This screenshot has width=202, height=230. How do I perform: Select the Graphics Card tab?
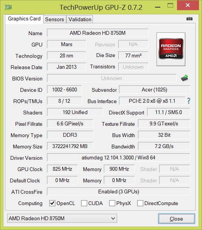point(24,19)
